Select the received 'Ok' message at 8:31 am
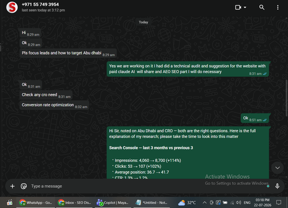Screen dimensions: 288x208 pos(31,85)
